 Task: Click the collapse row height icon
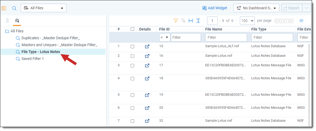(x=198, y=21)
